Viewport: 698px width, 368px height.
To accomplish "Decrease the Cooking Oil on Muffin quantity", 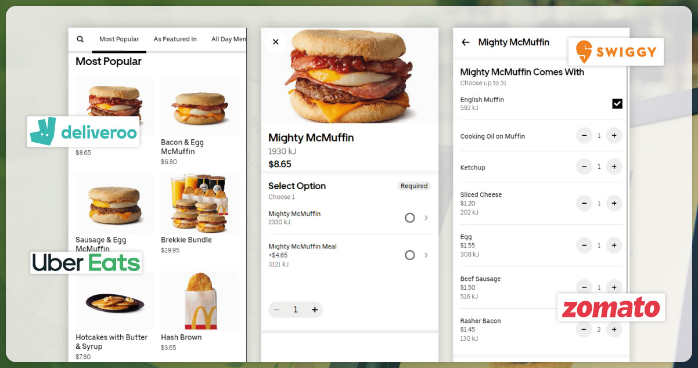I will (x=584, y=136).
